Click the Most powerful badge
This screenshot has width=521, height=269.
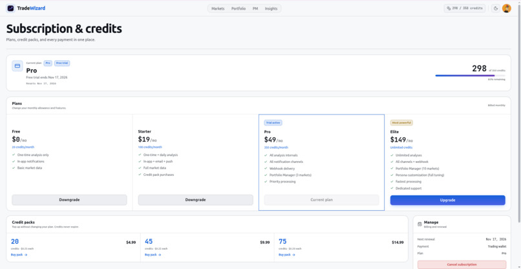tap(401, 123)
